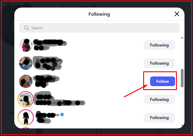Open the tagged photos tab icon

pyautogui.click(x=159, y=131)
